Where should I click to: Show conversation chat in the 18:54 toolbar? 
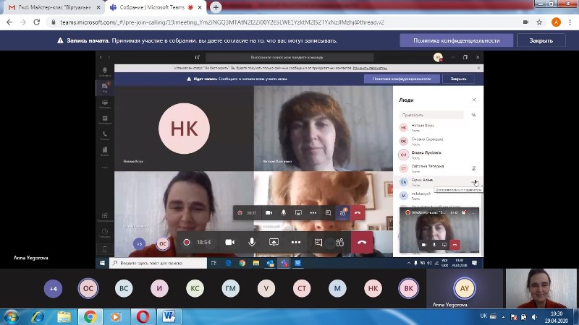click(318, 242)
